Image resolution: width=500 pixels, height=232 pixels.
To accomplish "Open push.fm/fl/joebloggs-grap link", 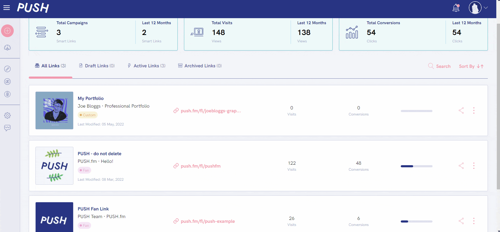I will [211, 111].
